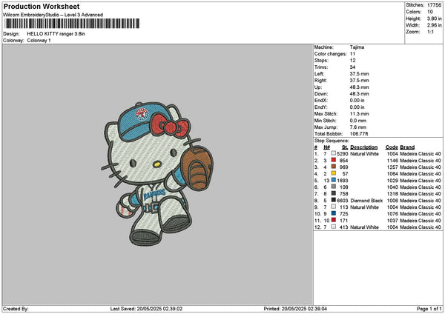Click the Trims value '34'
Image resolution: width=445 pixels, height=314 pixels.
352,67
